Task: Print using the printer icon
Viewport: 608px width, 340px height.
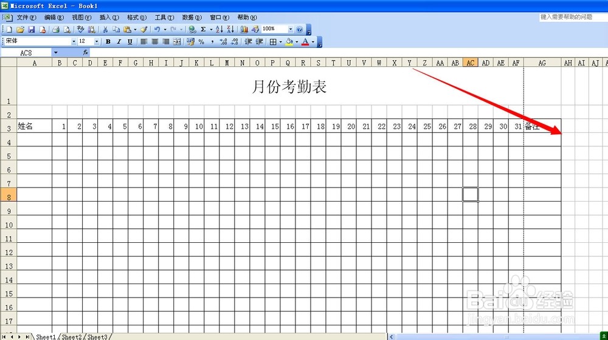Action: pyautogui.click(x=56, y=29)
